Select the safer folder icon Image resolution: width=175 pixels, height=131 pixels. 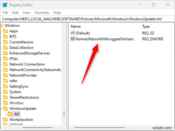coord(6,81)
